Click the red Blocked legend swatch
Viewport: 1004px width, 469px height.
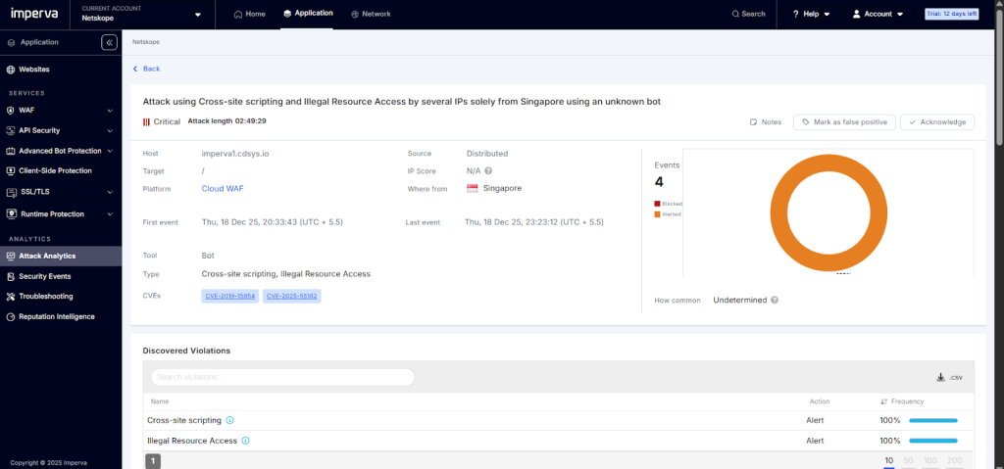[x=657, y=204]
